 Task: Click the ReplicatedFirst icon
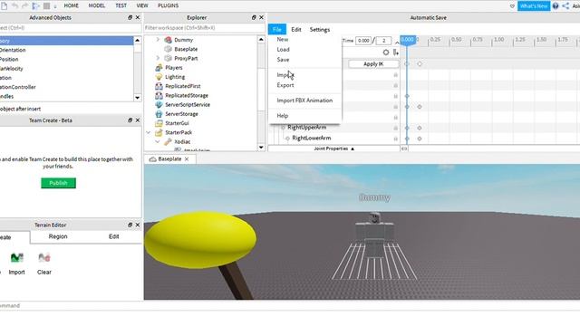159,86
